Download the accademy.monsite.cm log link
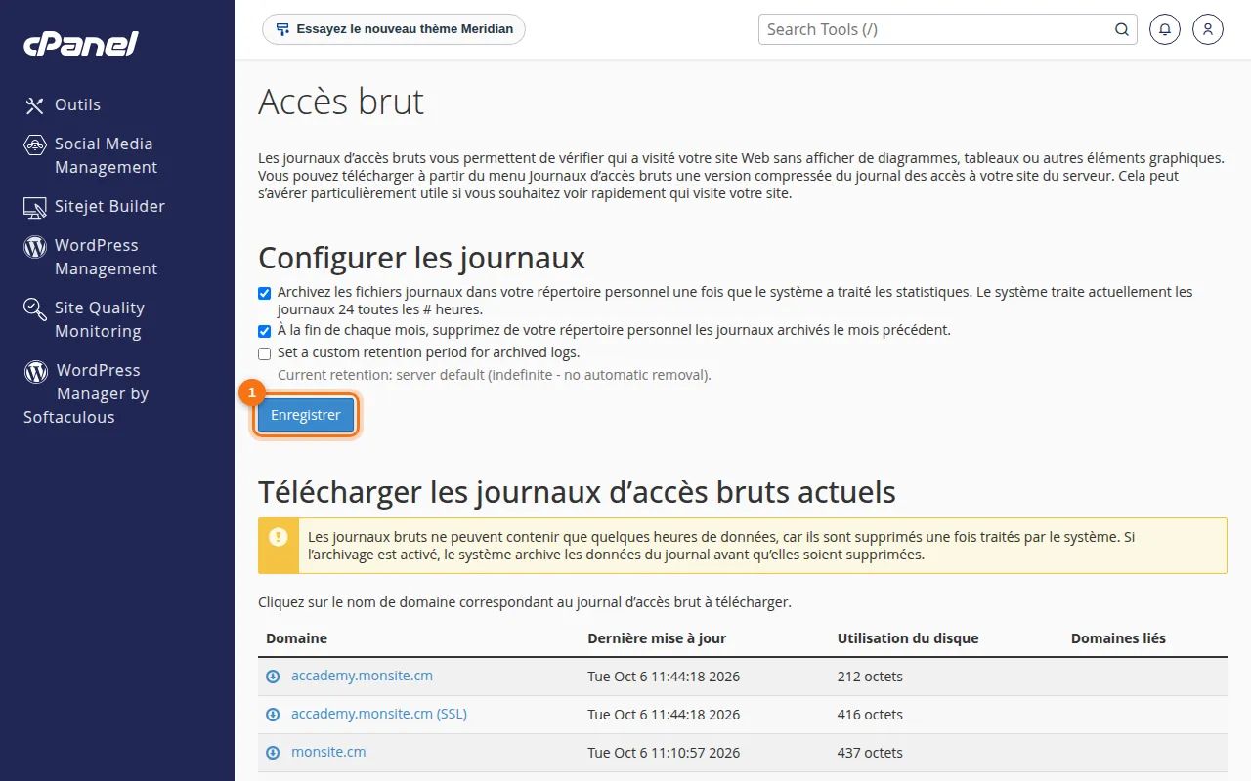This screenshot has height=781, width=1251. coord(362,676)
